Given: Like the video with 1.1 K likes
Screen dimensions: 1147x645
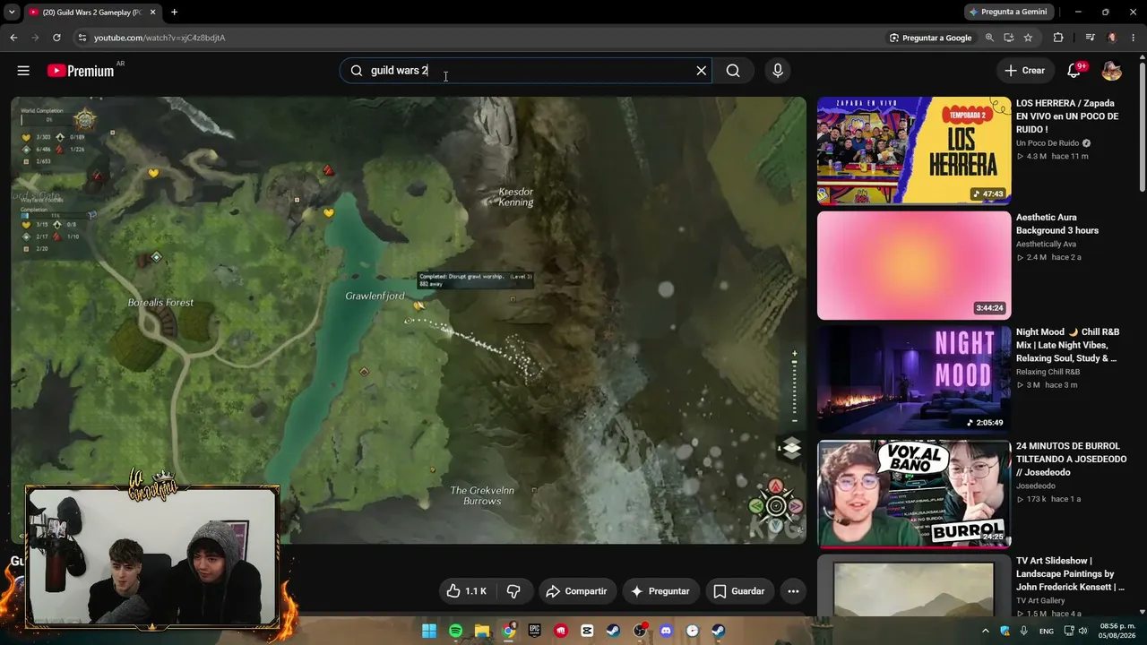Looking at the screenshot, I should pos(469,591).
